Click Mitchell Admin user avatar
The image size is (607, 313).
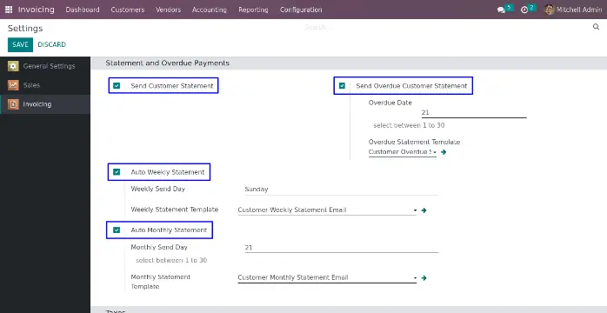[x=549, y=10]
